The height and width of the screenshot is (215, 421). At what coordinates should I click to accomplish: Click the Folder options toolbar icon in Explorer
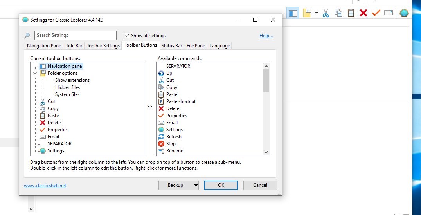pyautogui.click(x=307, y=13)
